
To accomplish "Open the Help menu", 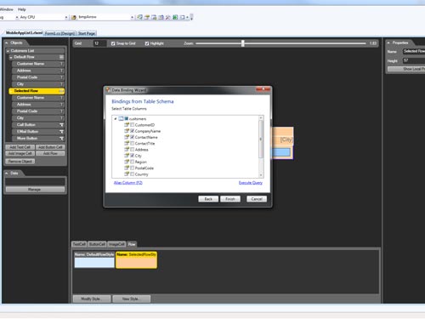I will coord(22,9).
